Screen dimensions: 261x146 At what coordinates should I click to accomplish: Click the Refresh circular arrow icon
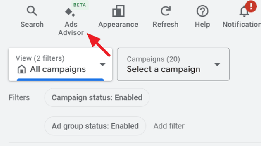165,11
